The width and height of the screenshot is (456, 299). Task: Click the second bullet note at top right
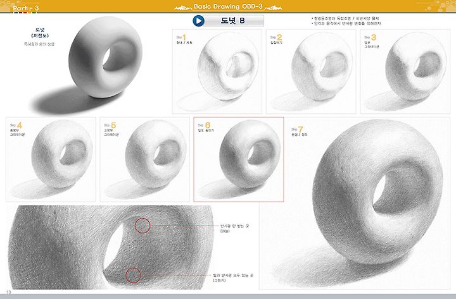pos(346,23)
